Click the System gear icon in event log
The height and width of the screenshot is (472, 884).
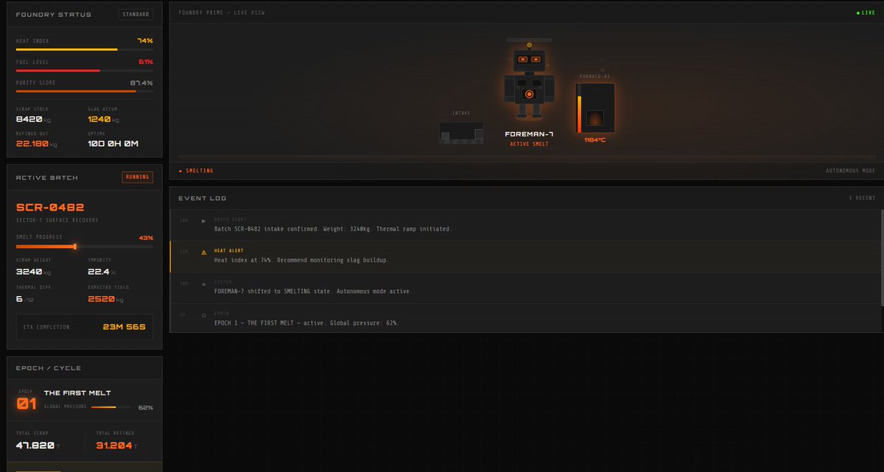click(x=204, y=283)
